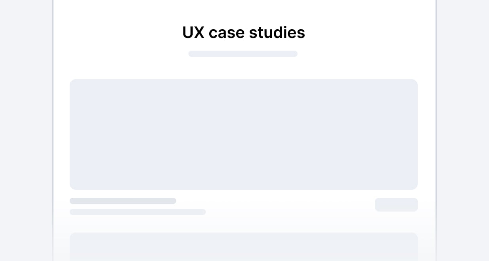The width and height of the screenshot is (489, 261).
Task: Click the gray background left of the page
Action: click(x=26, y=130)
